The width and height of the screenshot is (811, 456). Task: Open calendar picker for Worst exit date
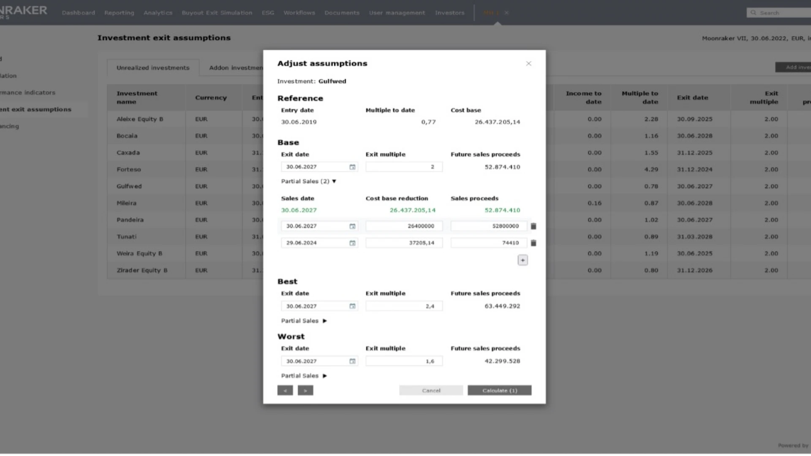click(352, 361)
